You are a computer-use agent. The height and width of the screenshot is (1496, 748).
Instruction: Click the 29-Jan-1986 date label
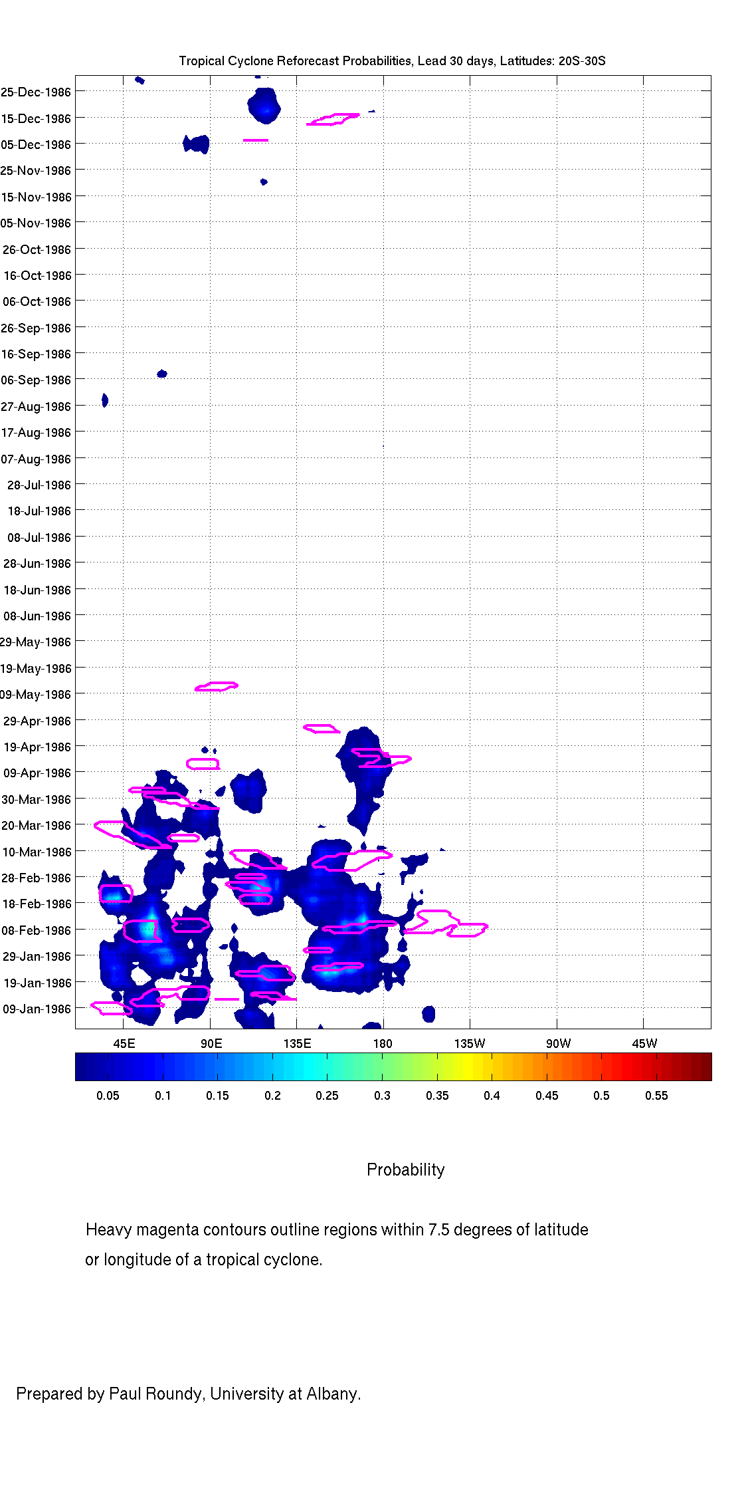(x=37, y=957)
